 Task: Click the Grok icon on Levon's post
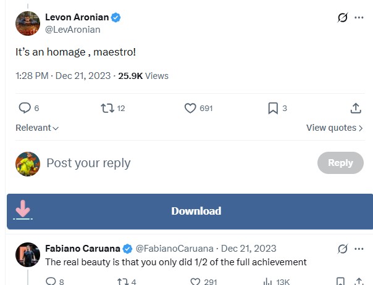(343, 18)
